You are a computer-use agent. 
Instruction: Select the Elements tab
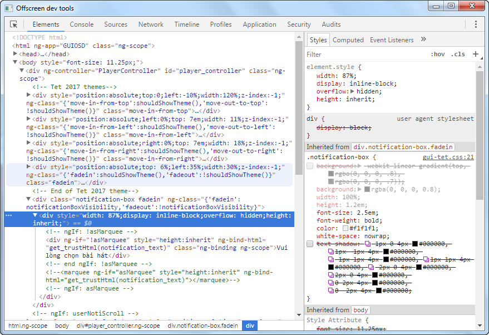[x=46, y=24]
